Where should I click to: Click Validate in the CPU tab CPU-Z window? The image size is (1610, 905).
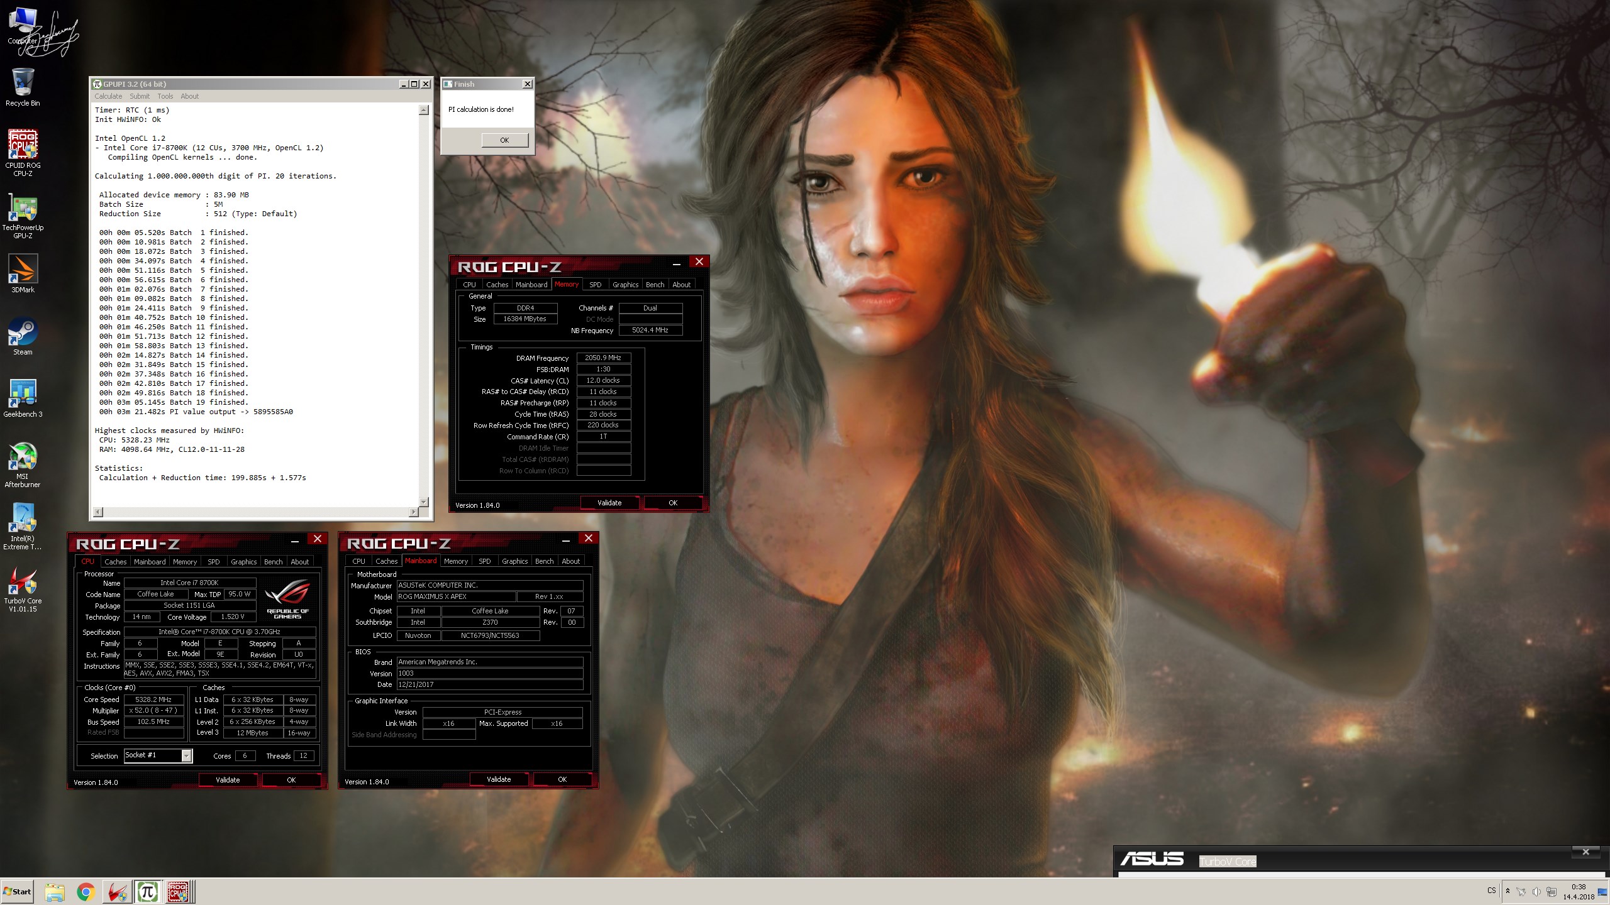pos(228,780)
